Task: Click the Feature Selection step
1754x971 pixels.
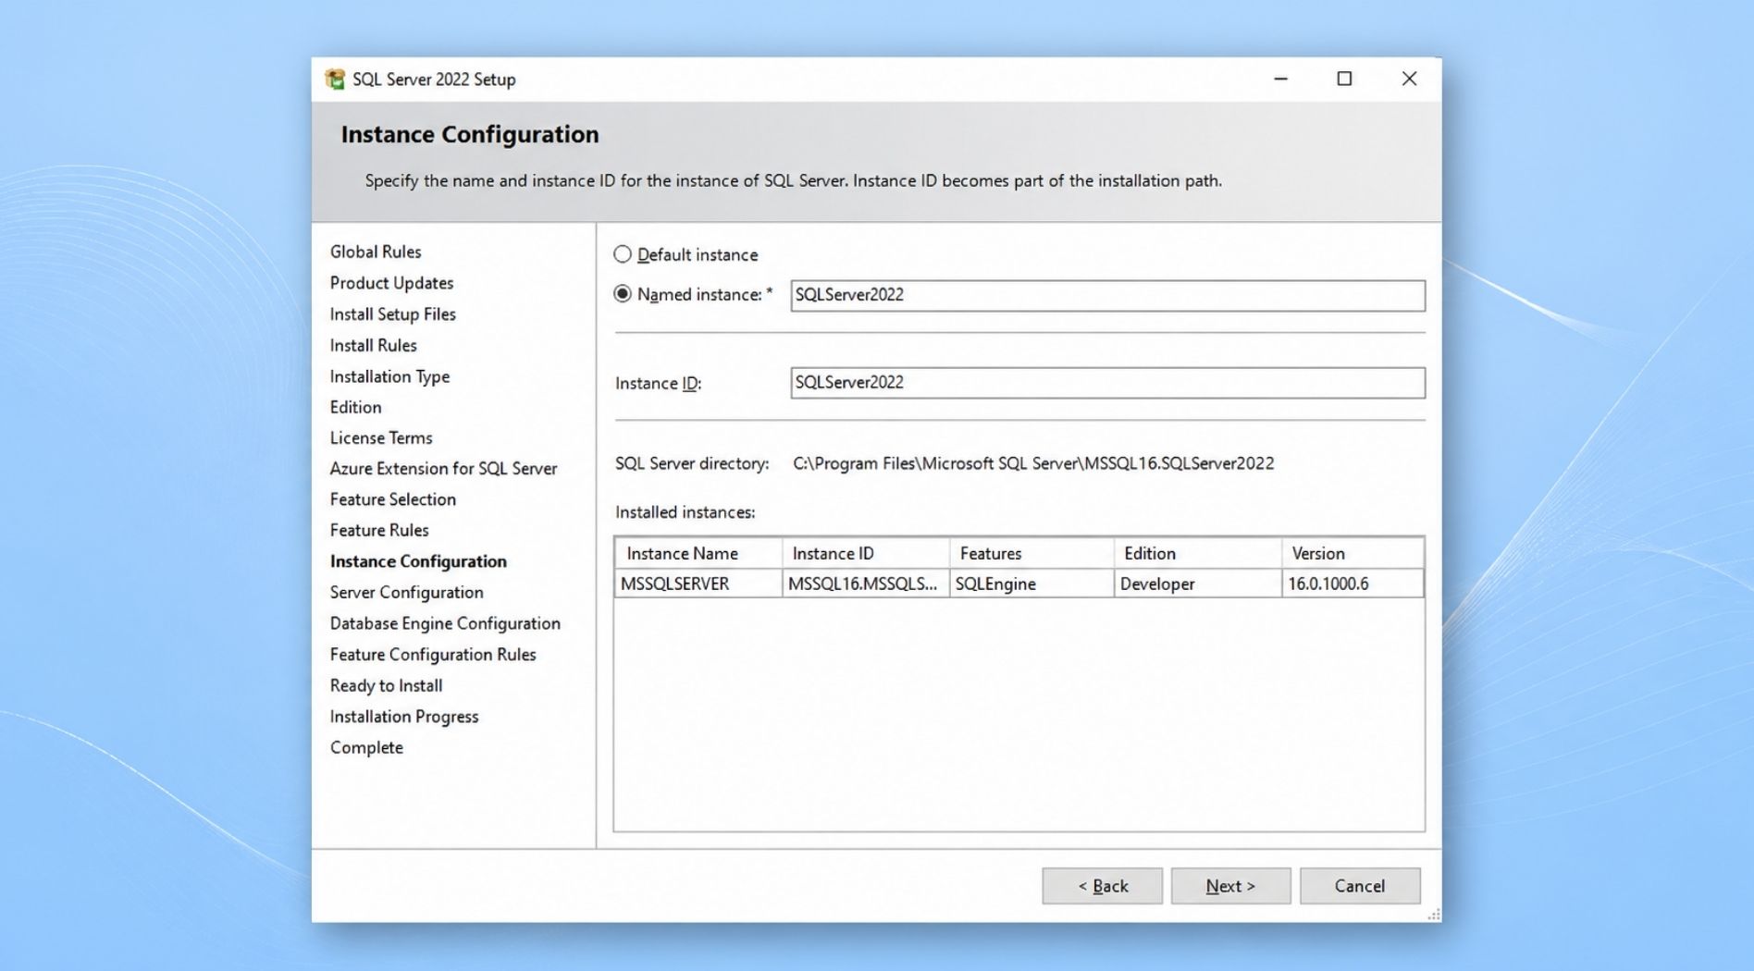Action: click(x=393, y=499)
